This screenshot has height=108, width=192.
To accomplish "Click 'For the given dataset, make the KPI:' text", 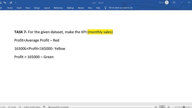I will (x=58, y=32).
